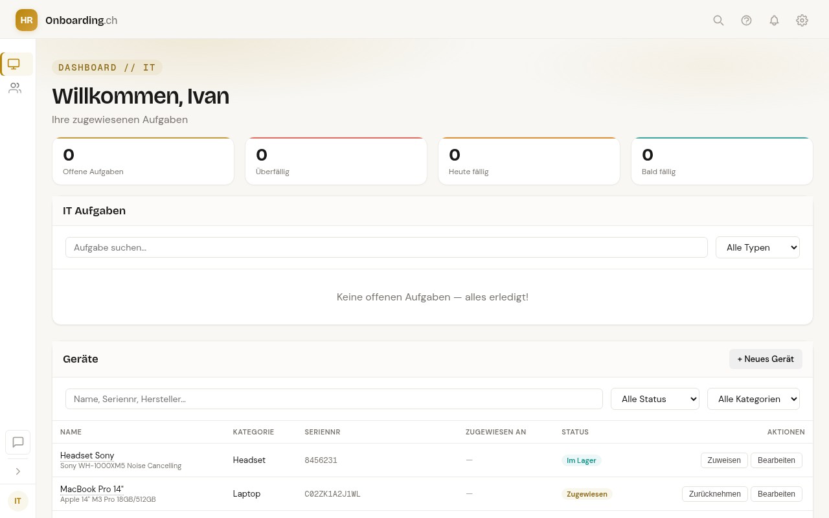The image size is (829, 518).
Task: Click the Neues Gerät button
Action: (766, 359)
